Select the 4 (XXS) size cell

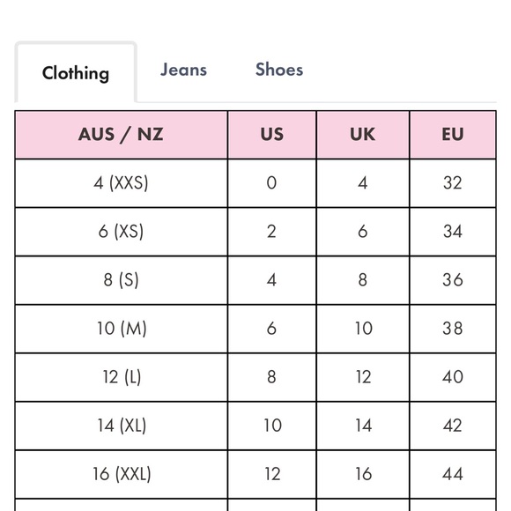pos(122,183)
